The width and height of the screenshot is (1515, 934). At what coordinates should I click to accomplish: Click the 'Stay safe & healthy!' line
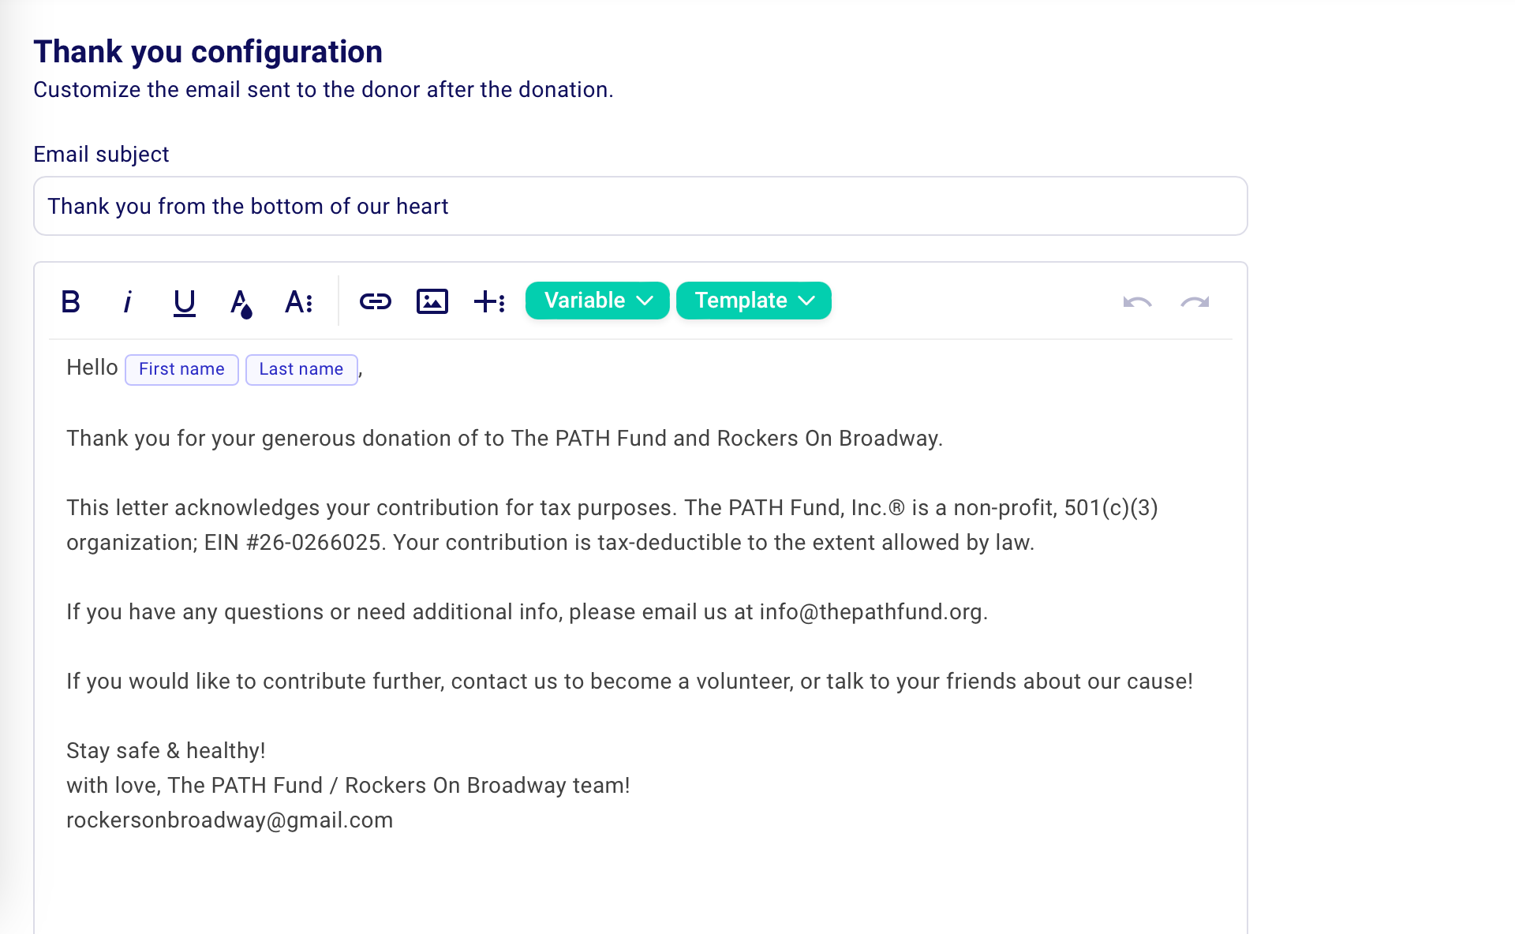(x=166, y=751)
